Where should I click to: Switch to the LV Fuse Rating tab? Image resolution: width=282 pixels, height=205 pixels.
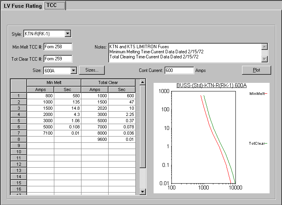pos(22,6)
